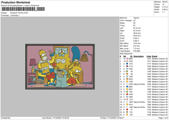The image size is (169, 120).
Task: Click thread code '1128' in row 22
Action: (149, 112)
